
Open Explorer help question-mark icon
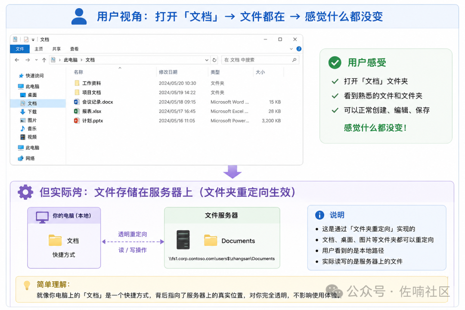[299, 49]
